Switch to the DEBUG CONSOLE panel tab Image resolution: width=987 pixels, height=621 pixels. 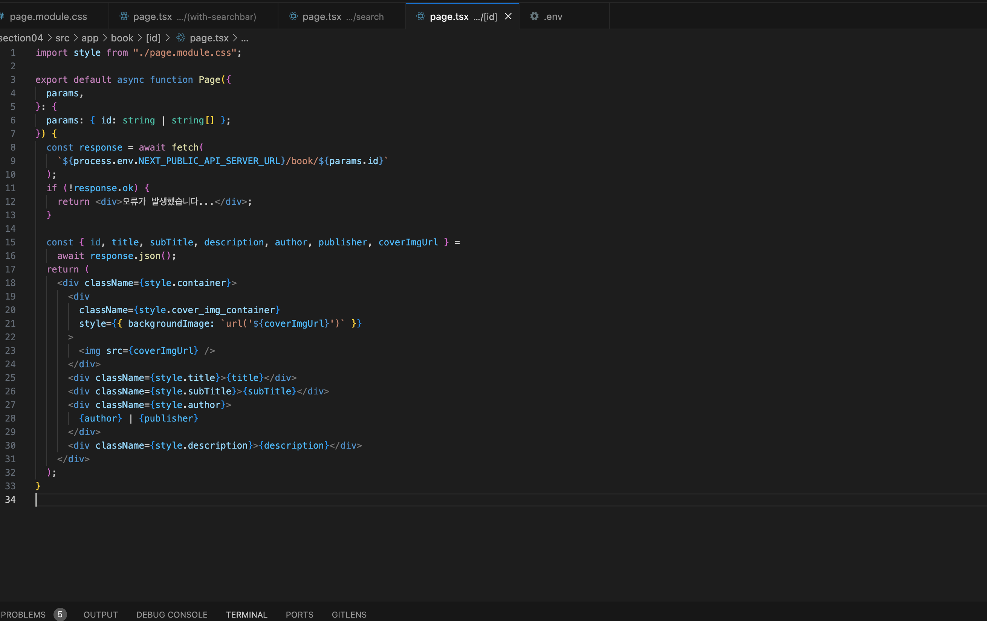click(x=172, y=615)
